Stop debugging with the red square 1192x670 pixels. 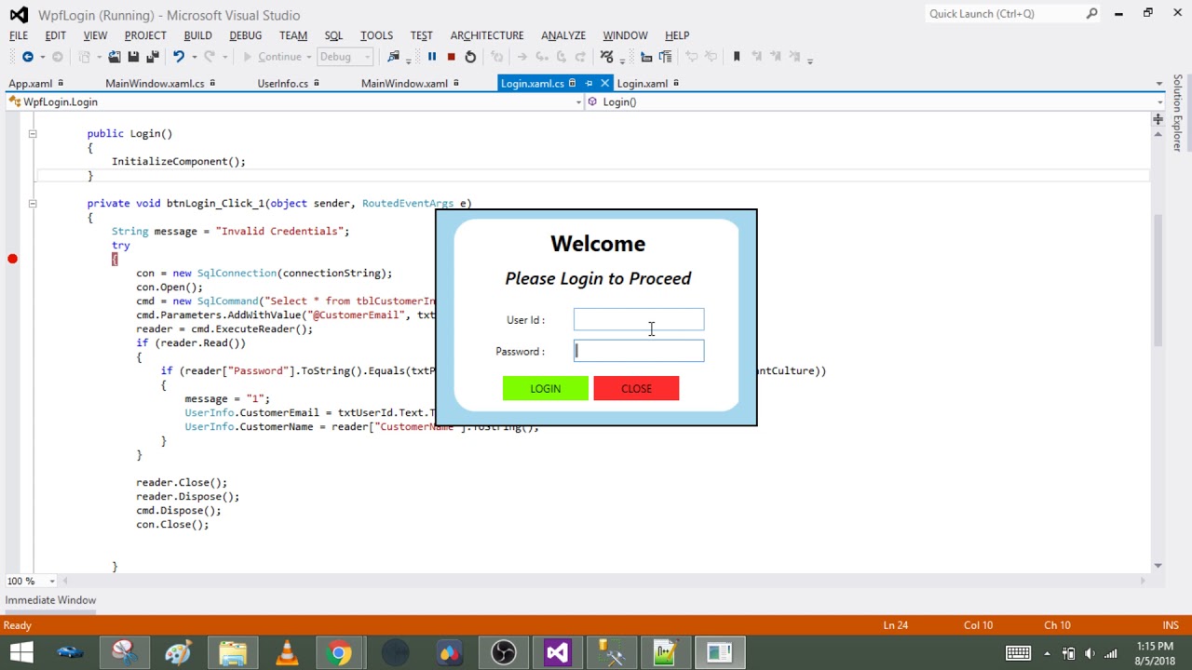pyautogui.click(x=452, y=57)
